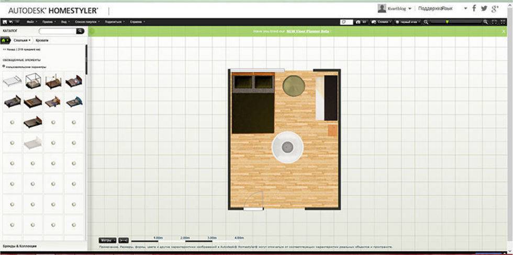
Task: Click the save icon in toolbar
Action: [4, 22]
